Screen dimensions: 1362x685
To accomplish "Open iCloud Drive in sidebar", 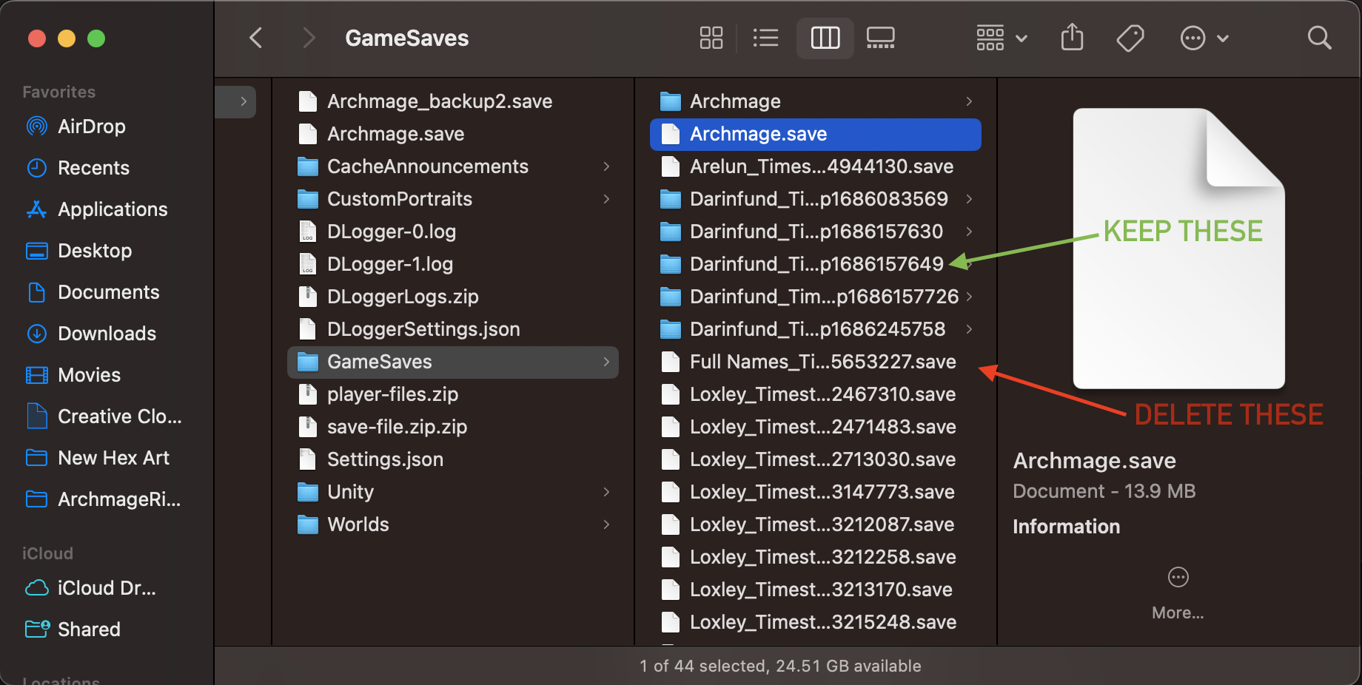I will [x=106, y=588].
